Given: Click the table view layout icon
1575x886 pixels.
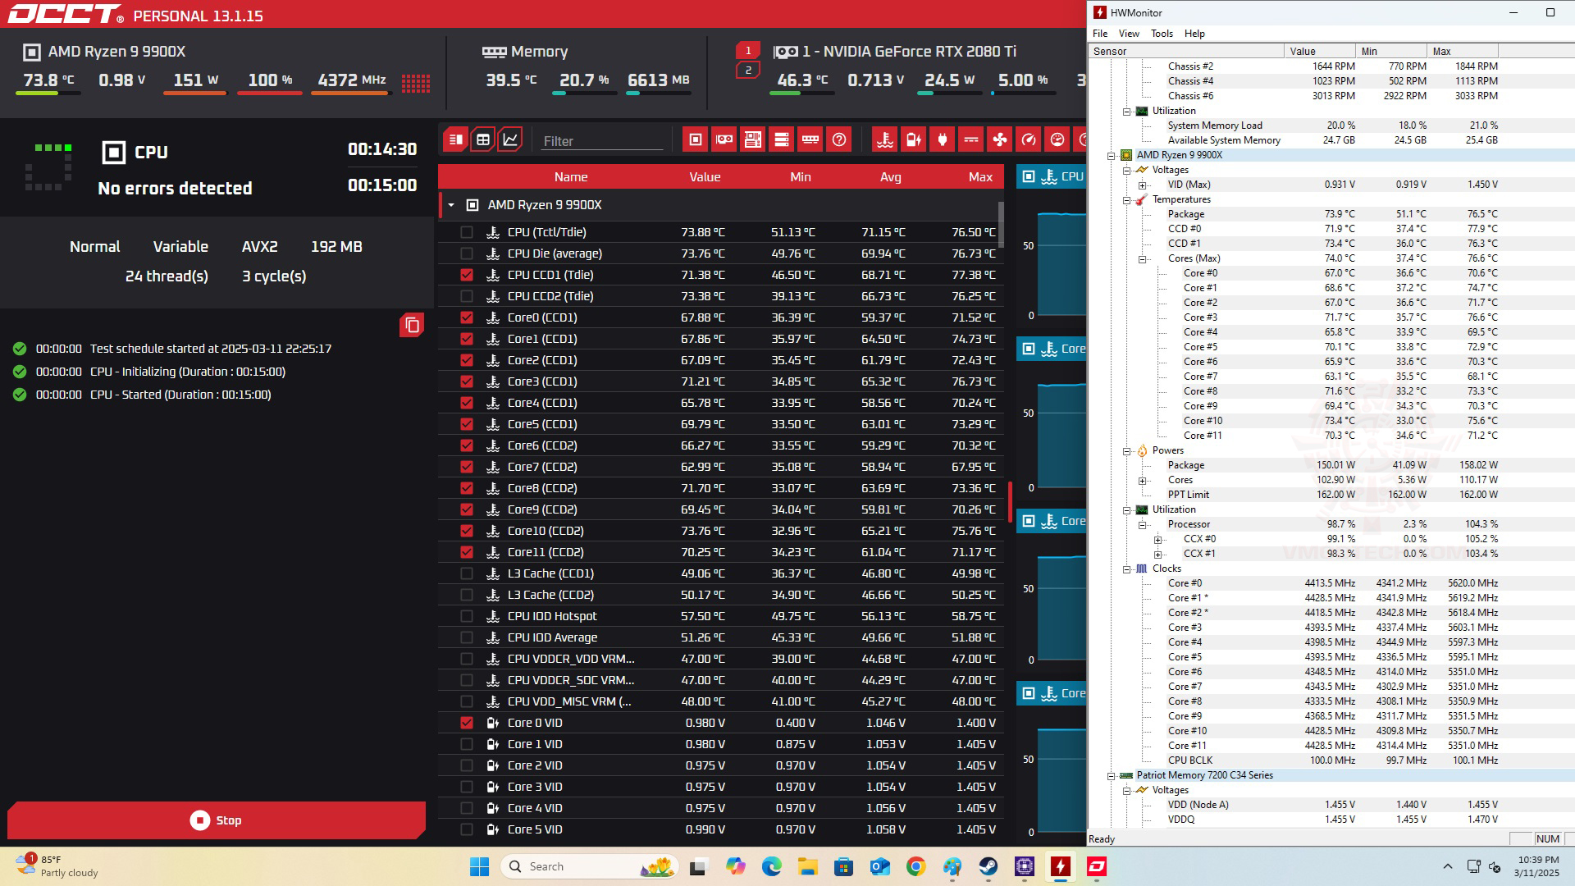Looking at the screenshot, I should pyautogui.click(x=483, y=139).
